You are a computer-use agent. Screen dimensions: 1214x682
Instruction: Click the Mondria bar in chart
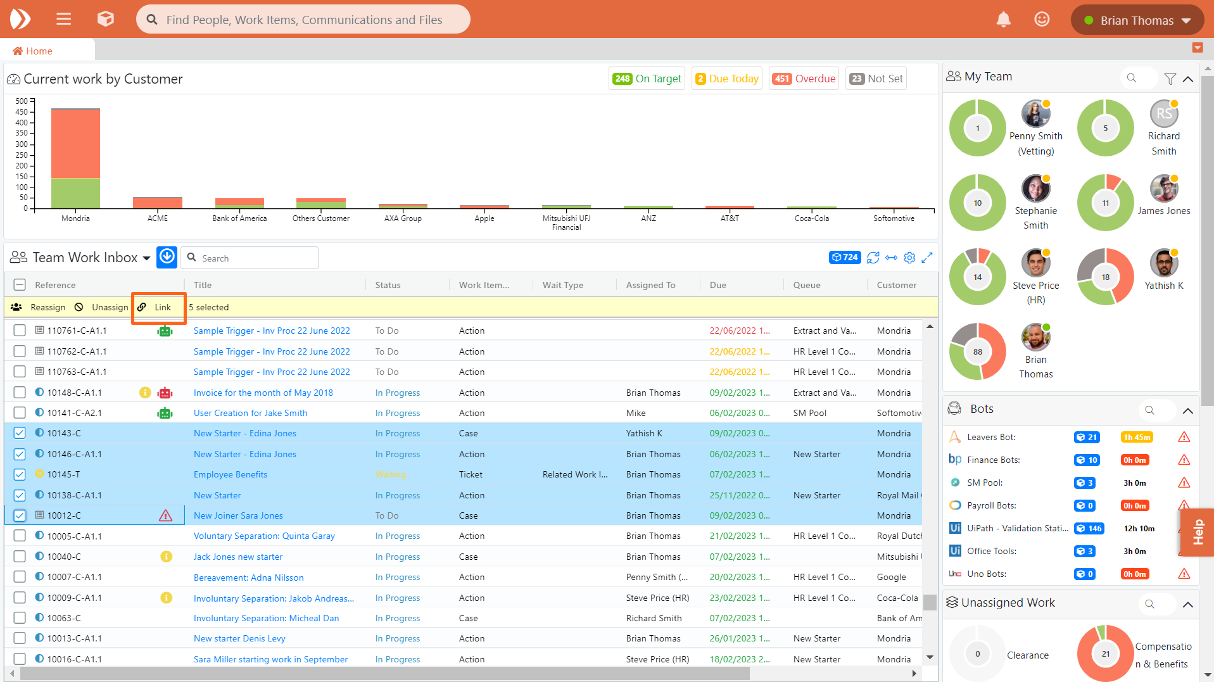[75, 158]
